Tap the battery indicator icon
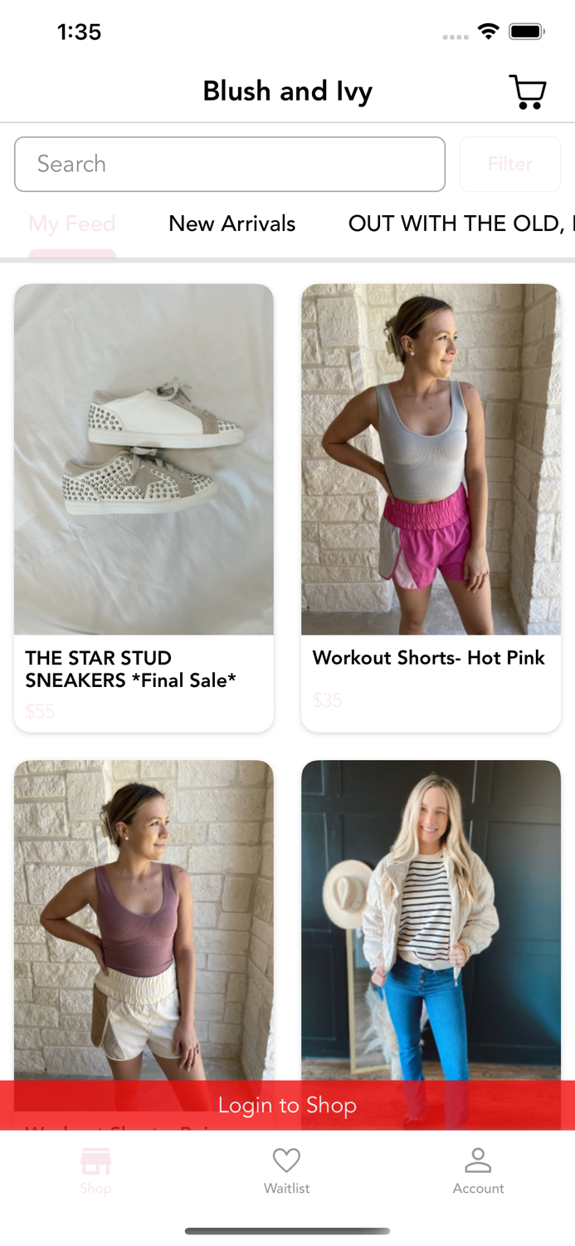 [526, 32]
